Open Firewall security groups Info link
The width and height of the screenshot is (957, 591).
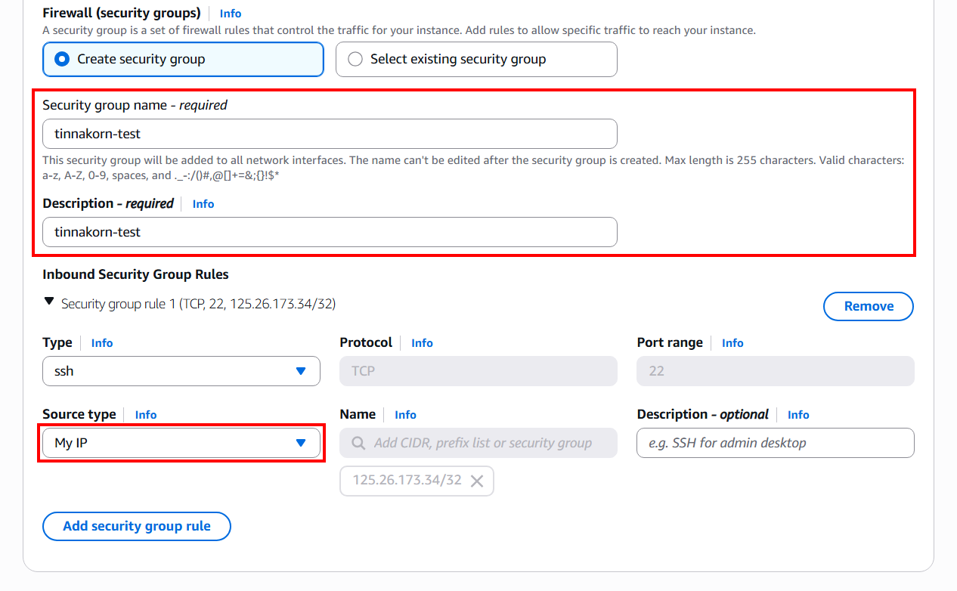coord(231,14)
